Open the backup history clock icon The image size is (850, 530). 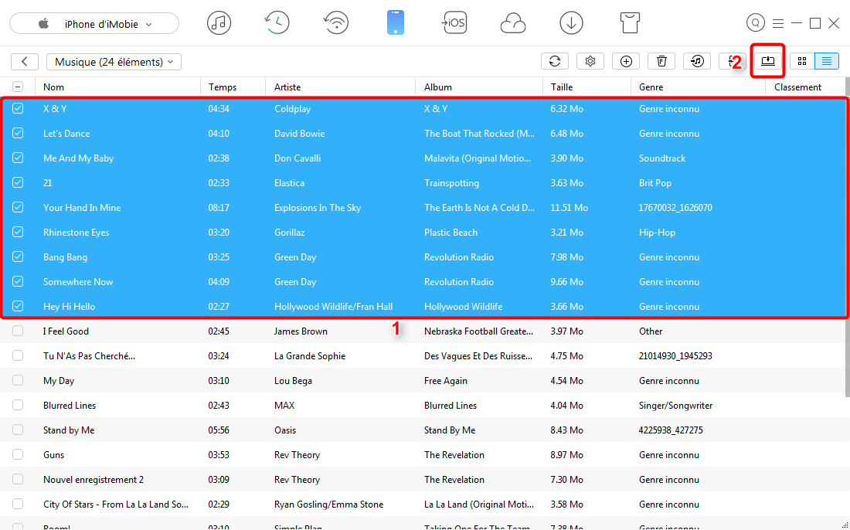pos(277,23)
